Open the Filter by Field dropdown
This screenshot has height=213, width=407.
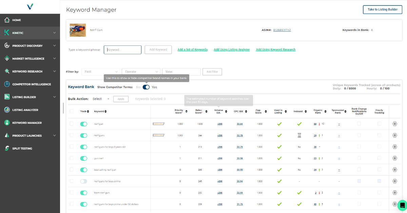coord(101,72)
